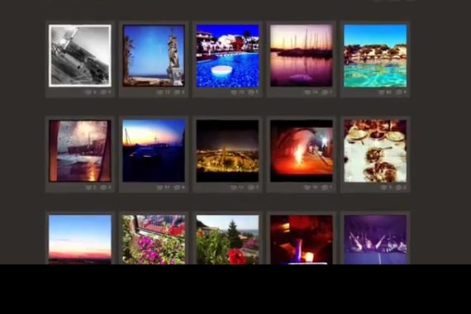Viewport: 471px width, 314px height.
Task: Click the comments icon under the dinner table photo
Action: click(398, 188)
